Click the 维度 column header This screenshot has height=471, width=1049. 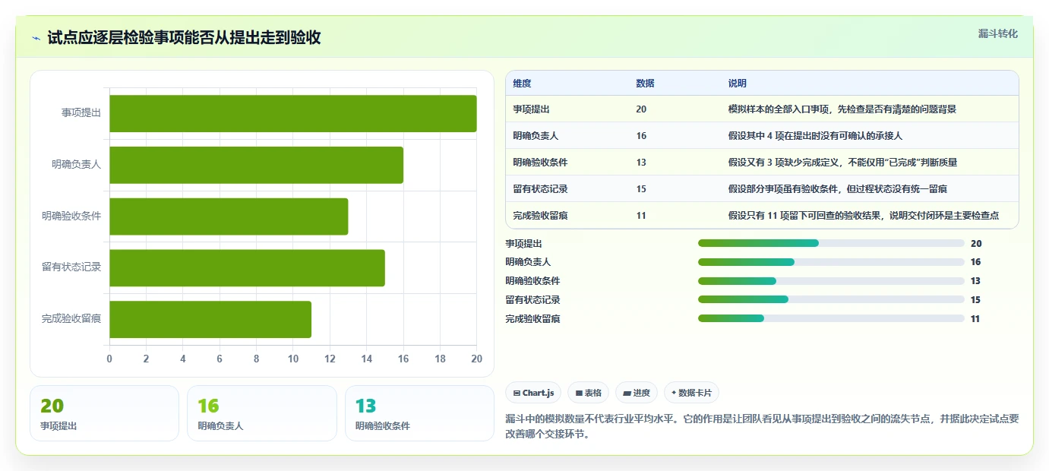pos(522,84)
